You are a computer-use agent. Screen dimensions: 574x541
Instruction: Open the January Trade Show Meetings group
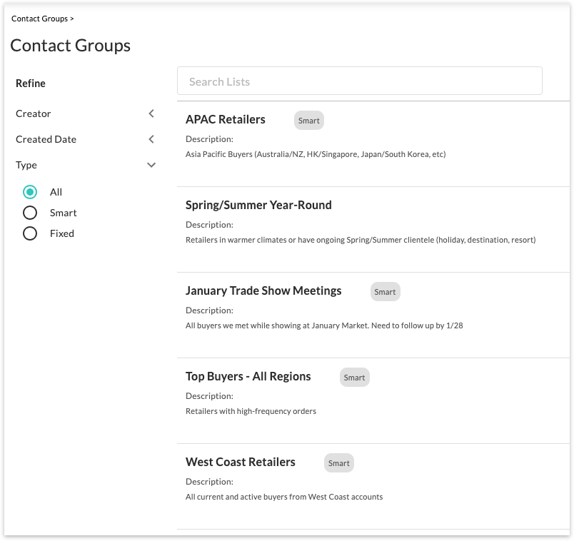[x=263, y=290]
